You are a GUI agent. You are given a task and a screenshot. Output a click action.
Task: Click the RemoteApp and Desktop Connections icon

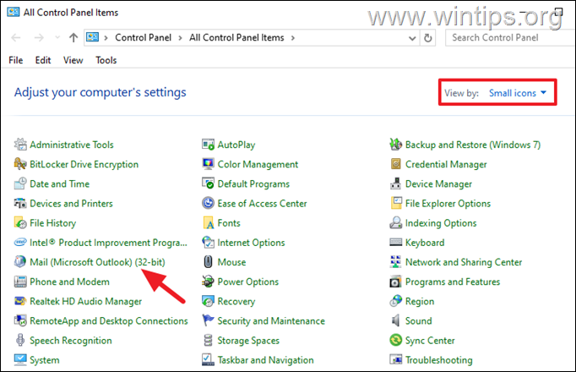pos(20,320)
